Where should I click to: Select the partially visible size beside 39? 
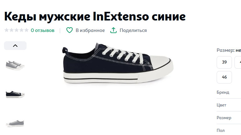[x=238, y=62]
